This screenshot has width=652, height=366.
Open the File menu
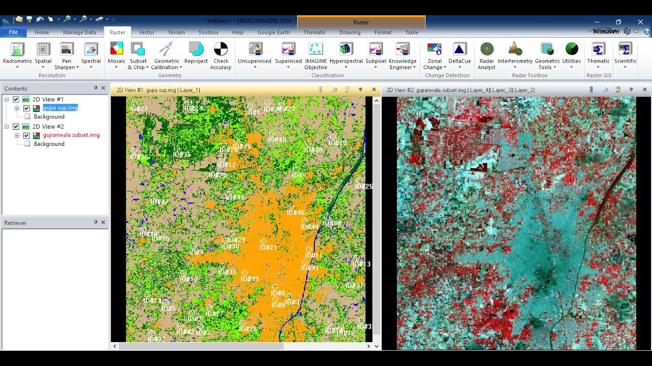(13, 32)
